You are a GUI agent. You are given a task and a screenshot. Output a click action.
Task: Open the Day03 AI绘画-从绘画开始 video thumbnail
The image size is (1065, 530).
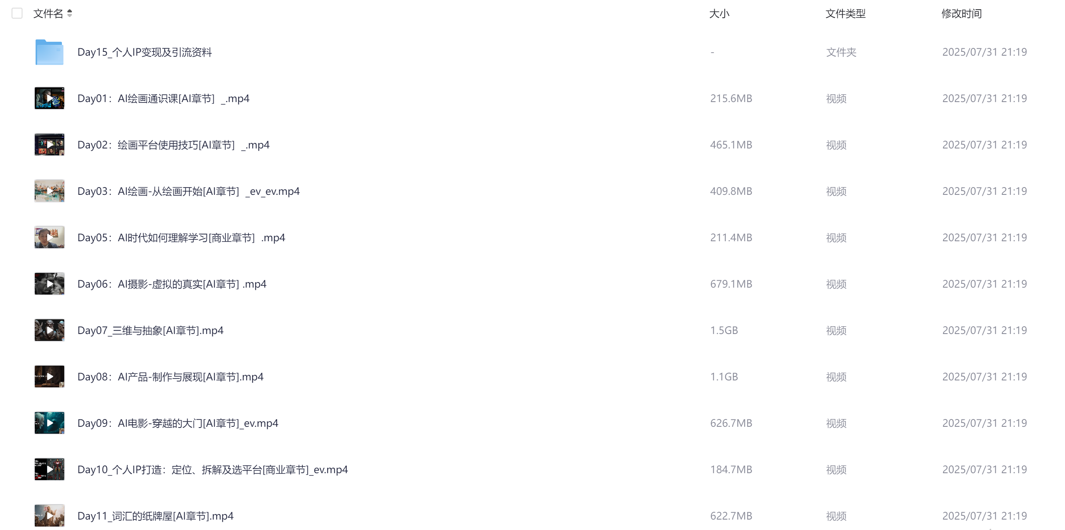pyautogui.click(x=49, y=191)
